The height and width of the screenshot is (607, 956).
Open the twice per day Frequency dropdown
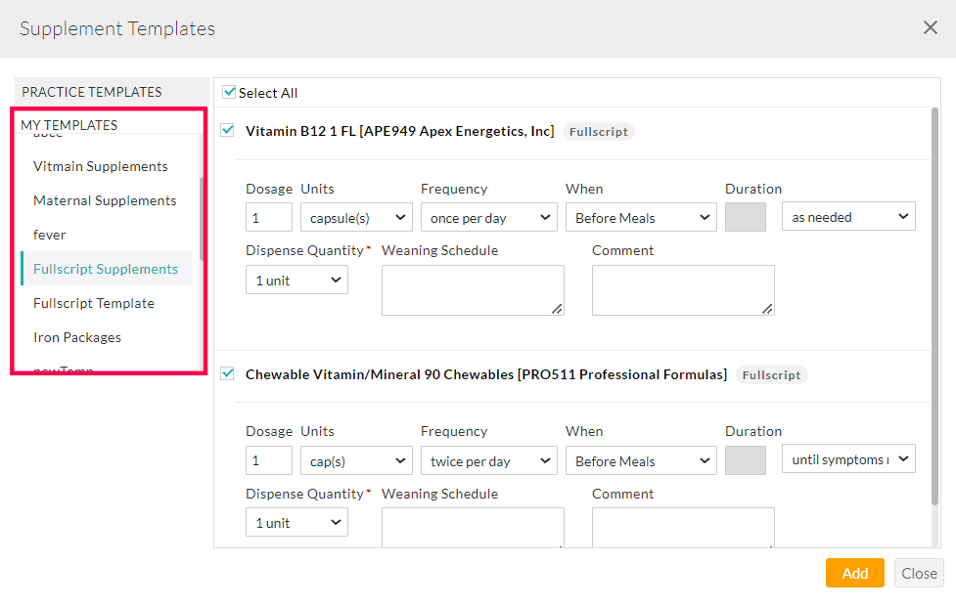[x=488, y=460]
